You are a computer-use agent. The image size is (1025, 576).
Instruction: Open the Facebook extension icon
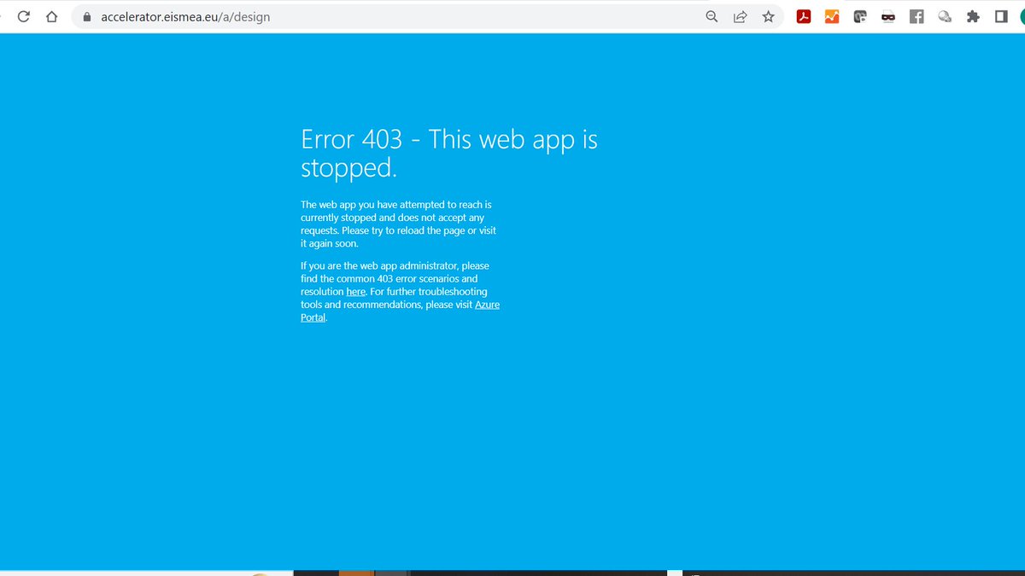point(917,16)
